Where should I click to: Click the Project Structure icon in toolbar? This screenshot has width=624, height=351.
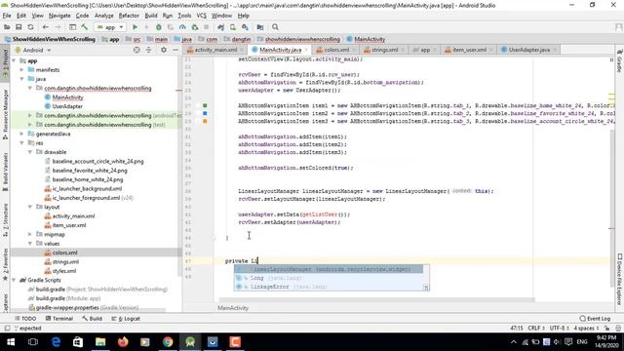click(x=260, y=27)
